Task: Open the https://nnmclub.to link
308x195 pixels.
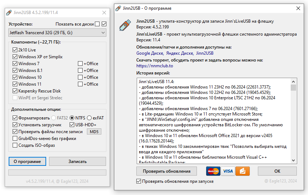Action: tap(155, 66)
